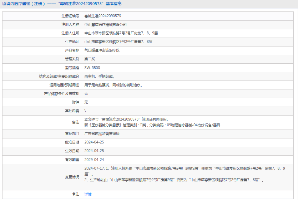
Task: Click the document icon beside 境内医疗器械 title
Action: (x=4, y=4)
